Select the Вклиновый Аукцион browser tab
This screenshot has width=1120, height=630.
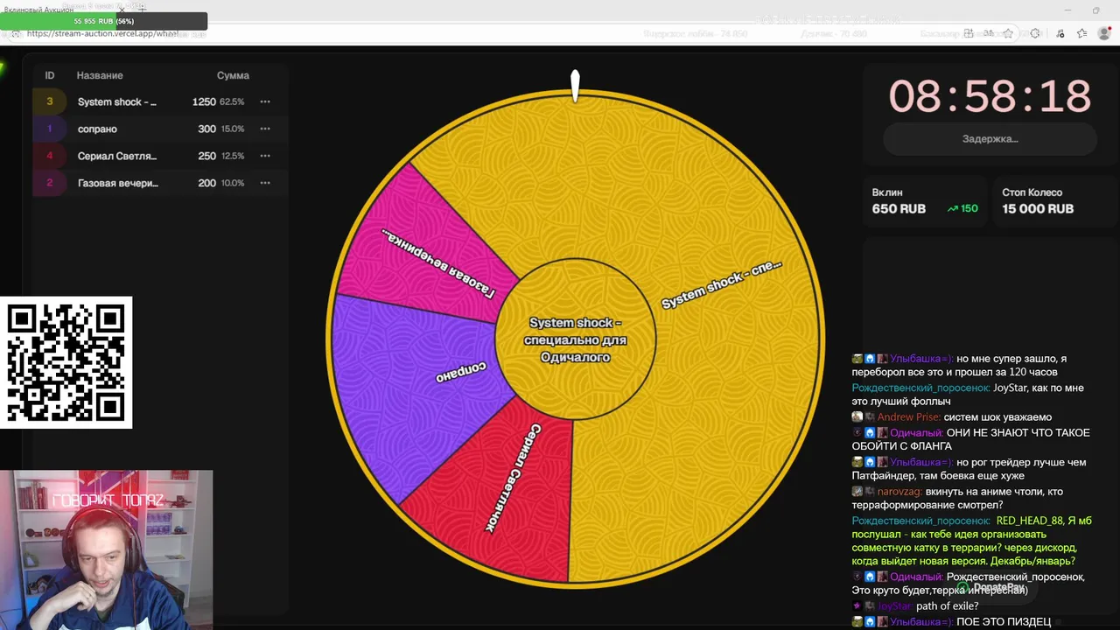(x=41, y=9)
